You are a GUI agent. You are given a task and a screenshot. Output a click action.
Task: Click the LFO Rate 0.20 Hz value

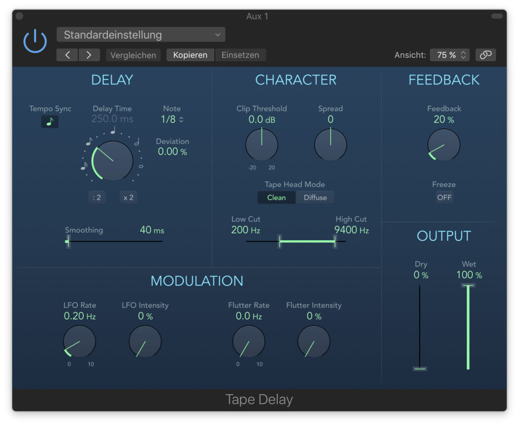80,316
